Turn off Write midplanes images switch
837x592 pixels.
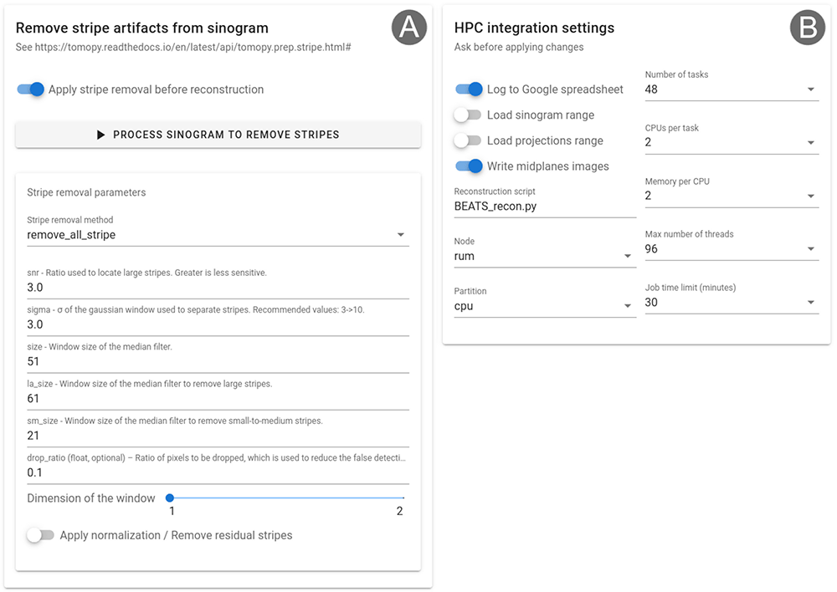click(x=469, y=166)
